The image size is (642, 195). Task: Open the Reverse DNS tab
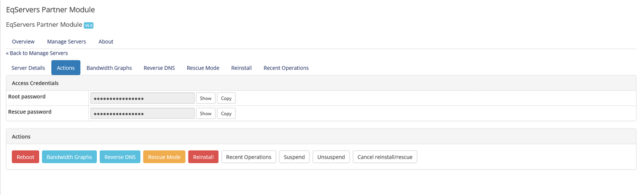159,68
